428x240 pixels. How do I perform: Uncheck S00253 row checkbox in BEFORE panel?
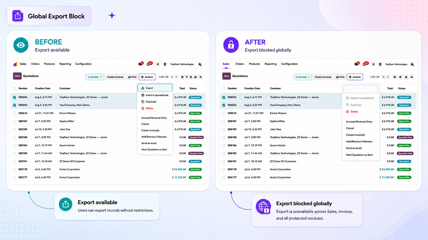pos(15,105)
